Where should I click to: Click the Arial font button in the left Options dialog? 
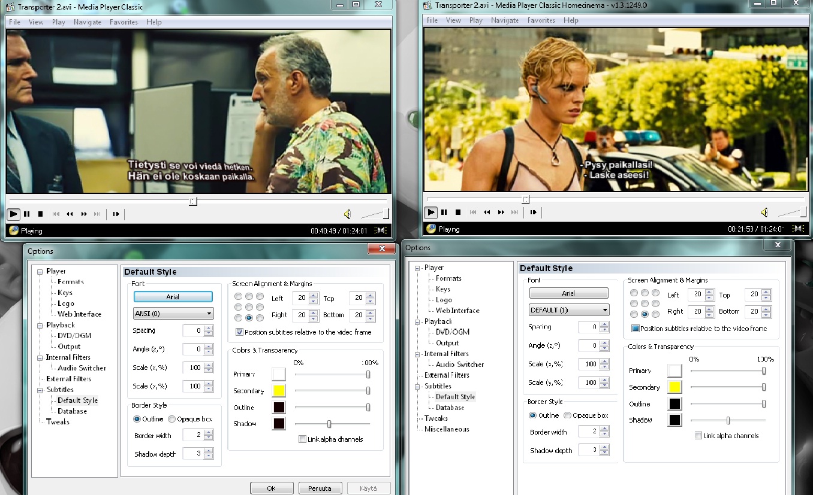173,297
